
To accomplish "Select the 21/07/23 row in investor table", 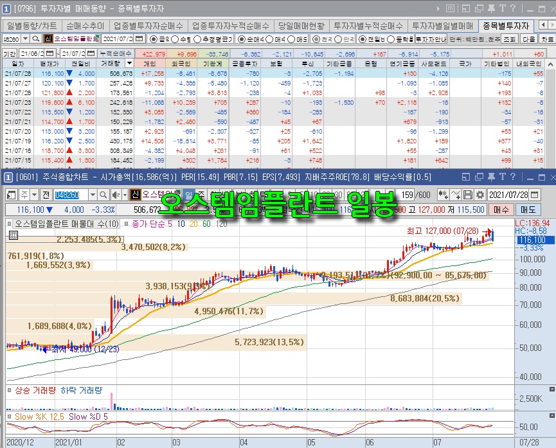I will click(x=273, y=102).
